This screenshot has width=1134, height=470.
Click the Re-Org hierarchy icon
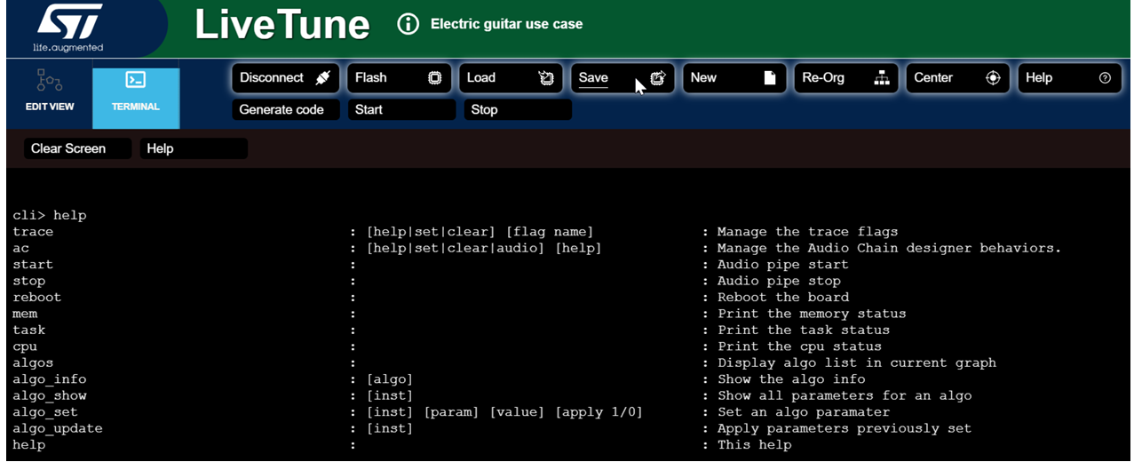(882, 78)
